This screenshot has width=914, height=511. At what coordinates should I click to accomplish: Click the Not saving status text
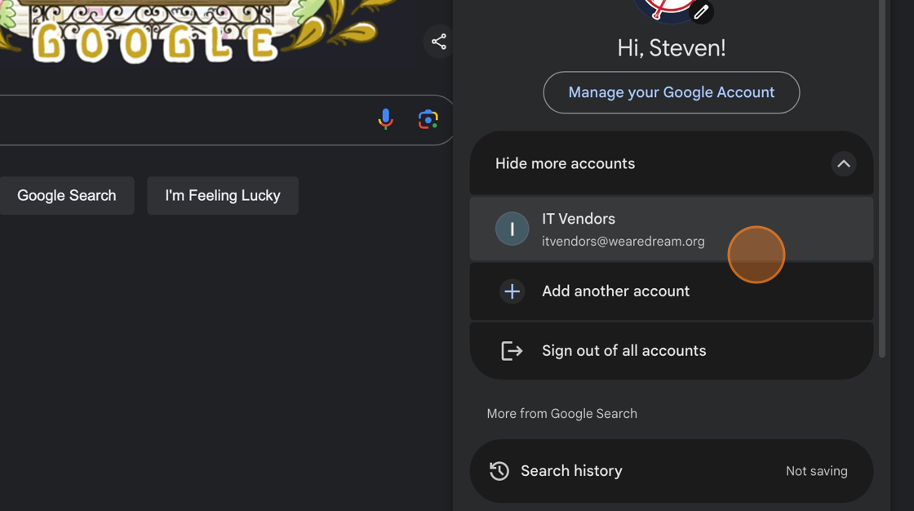[816, 471]
